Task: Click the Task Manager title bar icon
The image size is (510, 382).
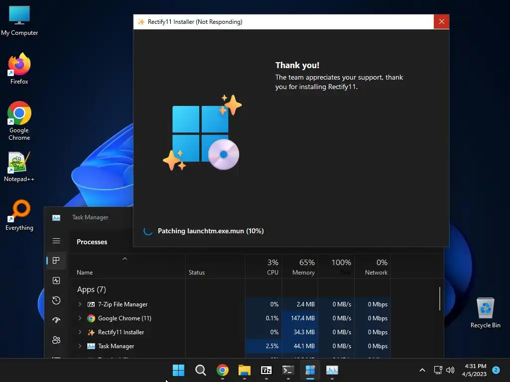Action: point(56,218)
